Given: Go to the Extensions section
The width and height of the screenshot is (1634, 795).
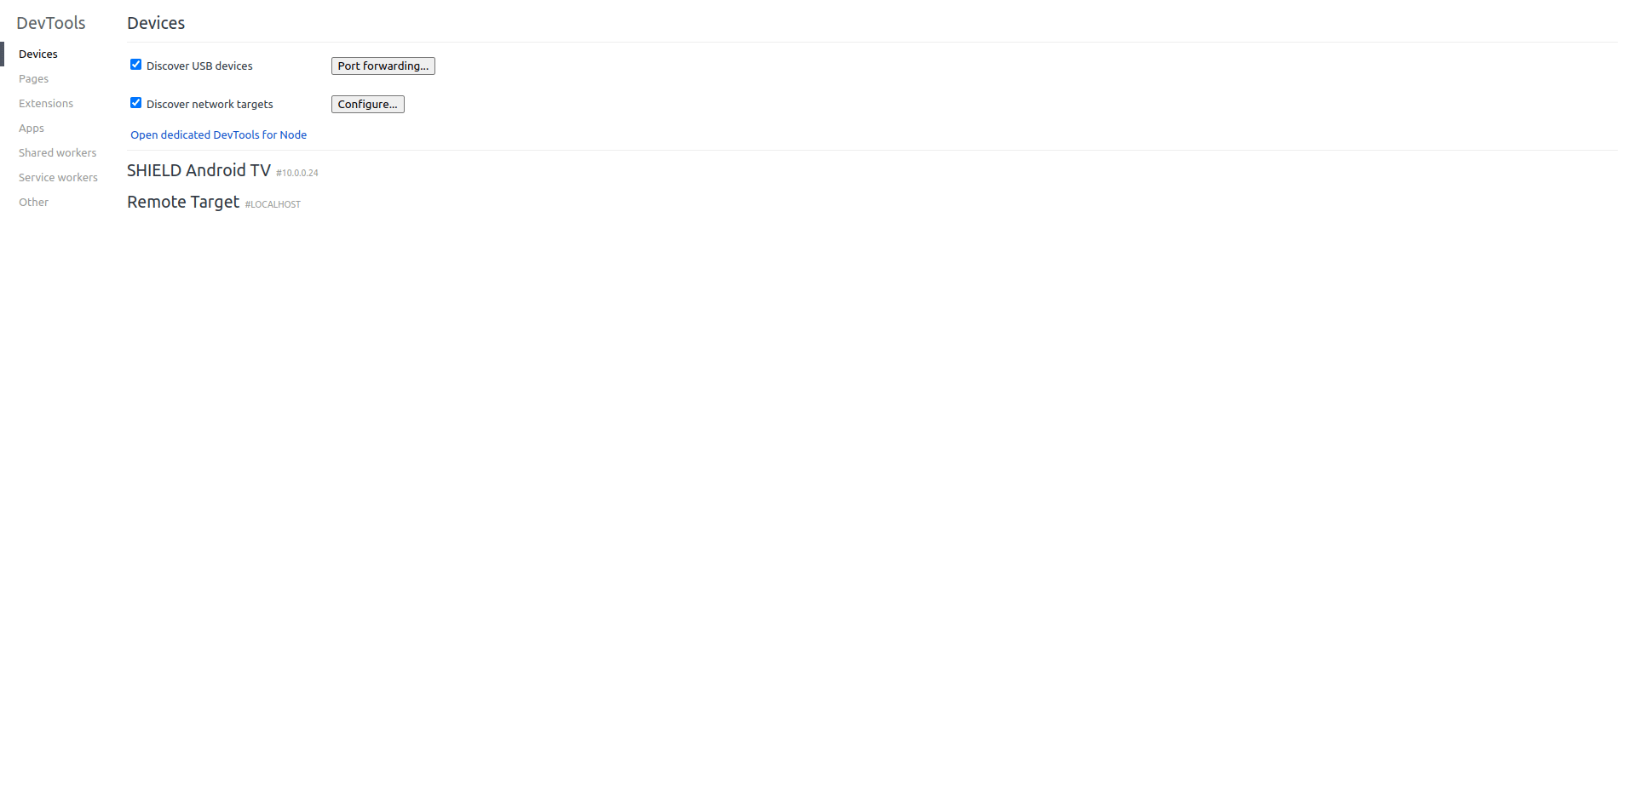Looking at the screenshot, I should pyautogui.click(x=46, y=103).
